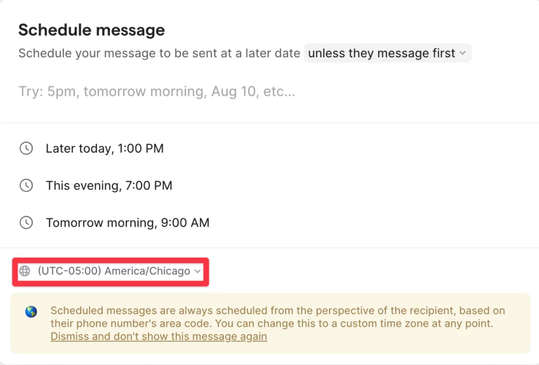The height and width of the screenshot is (365, 539).
Task: Click the "9:00 AM" time text
Action: point(186,222)
